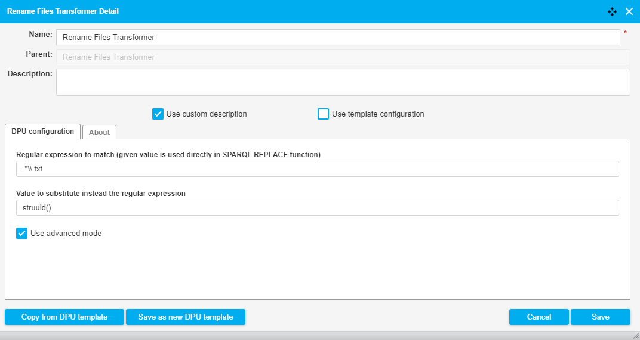The image size is (640, 340).
Task: Click the resize grip in the dialog corner
Action: click(x=635, y=336)
